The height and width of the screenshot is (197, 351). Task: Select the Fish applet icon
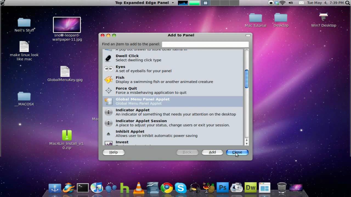109,80
